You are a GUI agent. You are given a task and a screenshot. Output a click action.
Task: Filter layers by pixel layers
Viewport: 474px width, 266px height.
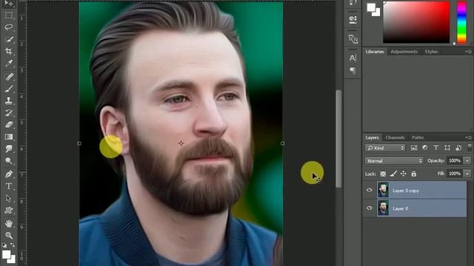[x=413, y=148]
